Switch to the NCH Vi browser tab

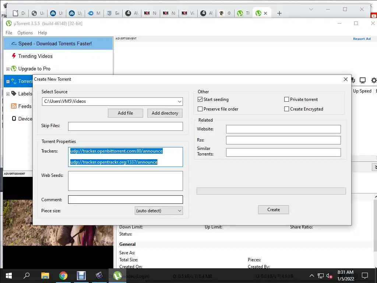pos(188,13)
